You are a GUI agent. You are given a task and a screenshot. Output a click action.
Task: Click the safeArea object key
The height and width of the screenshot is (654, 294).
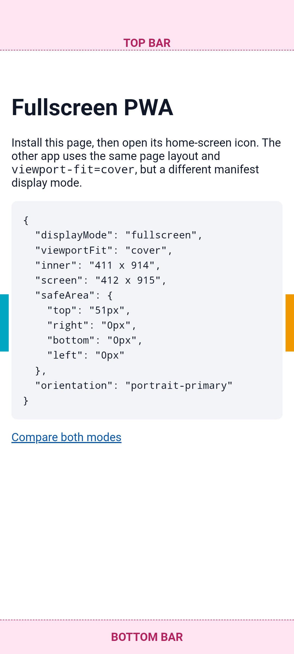pyautogui.click(x=65, y=295)
